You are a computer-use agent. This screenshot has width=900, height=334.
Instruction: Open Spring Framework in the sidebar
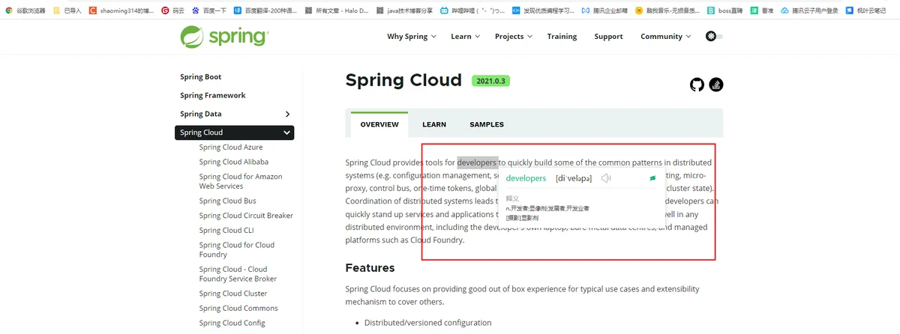213,95
